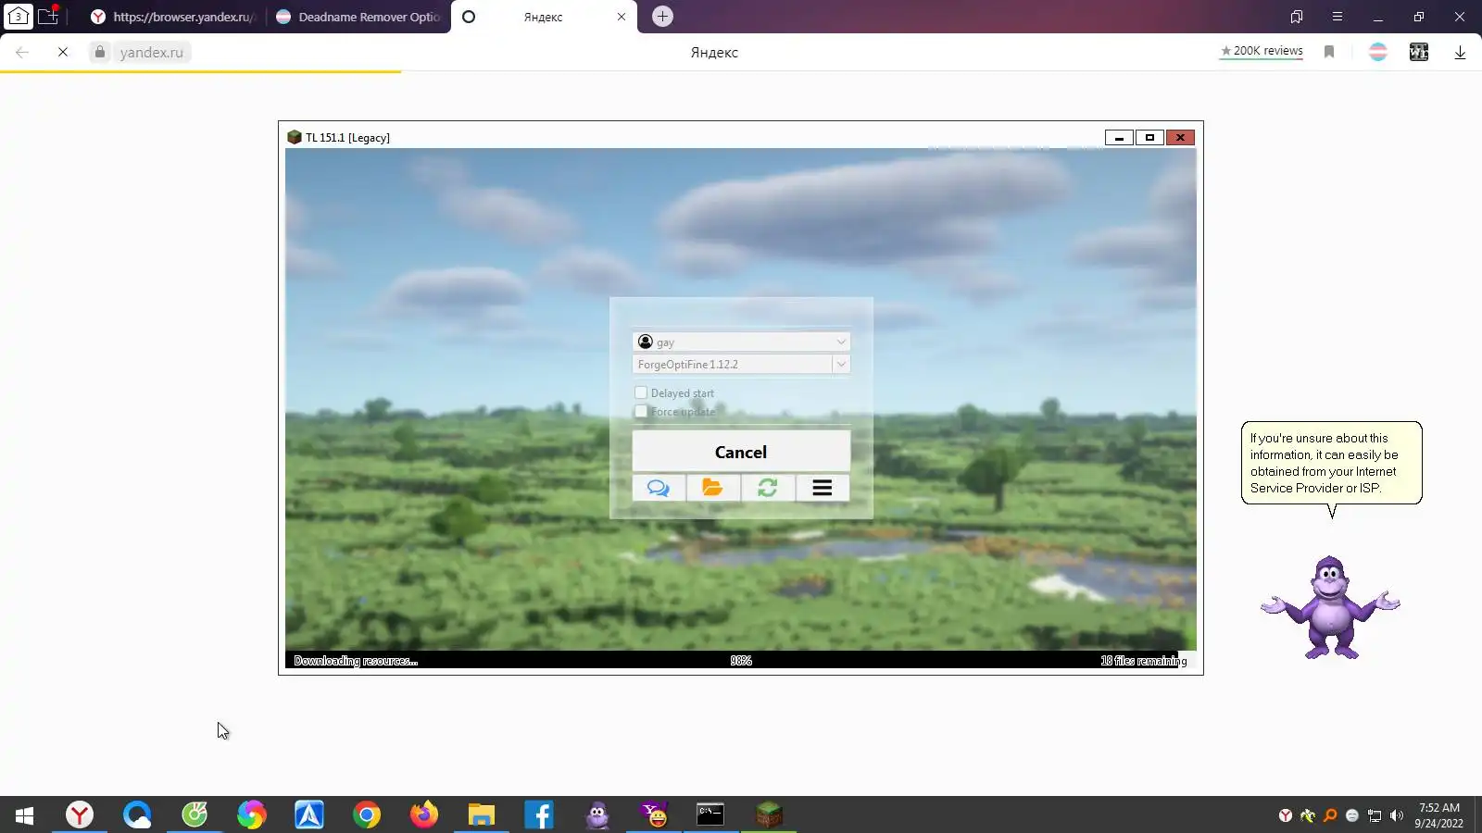Bookmark this page
The width and height of the screenshot is (1482, 833).
[x=1329, y=52]
